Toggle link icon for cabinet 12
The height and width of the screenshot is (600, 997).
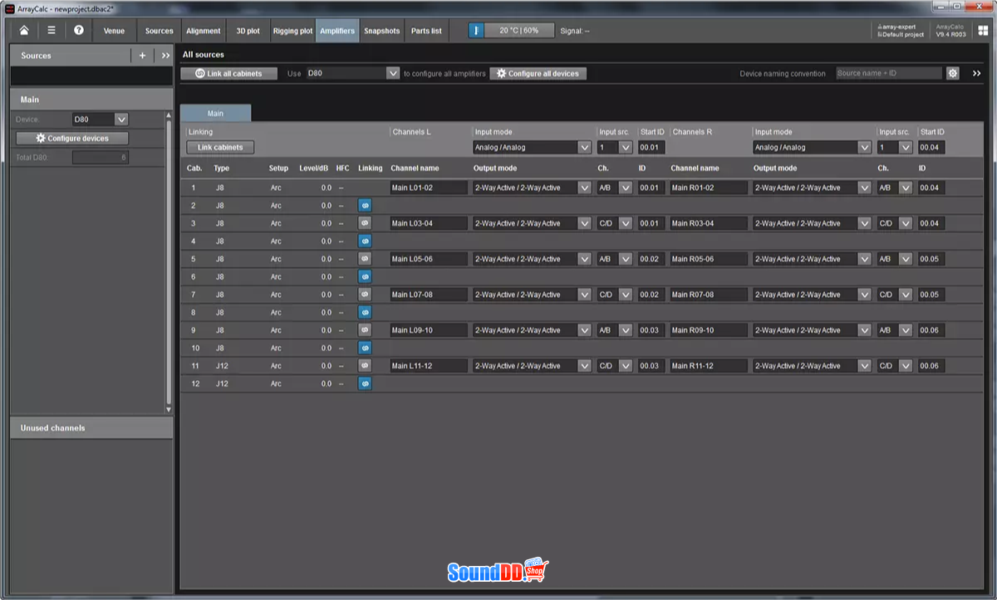pos(365,383)
